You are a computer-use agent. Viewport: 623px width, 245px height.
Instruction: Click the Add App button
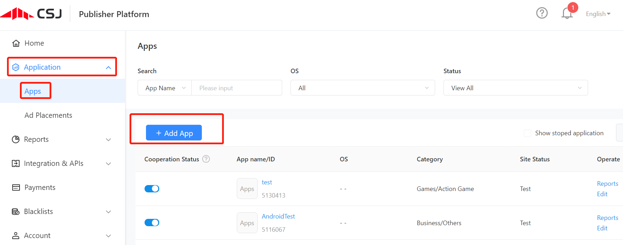point(174,133)
